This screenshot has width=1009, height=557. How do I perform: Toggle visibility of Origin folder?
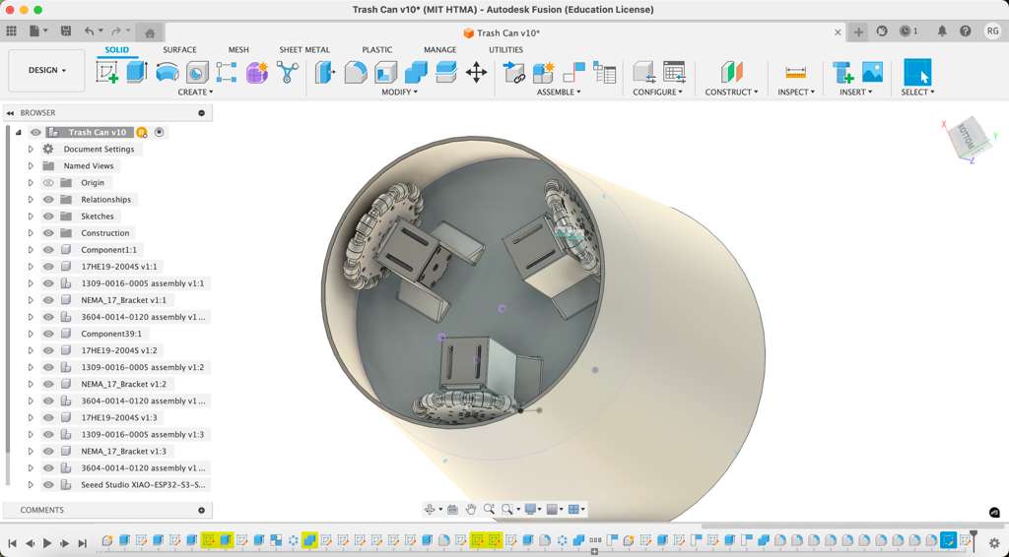(x=48, y=183)
